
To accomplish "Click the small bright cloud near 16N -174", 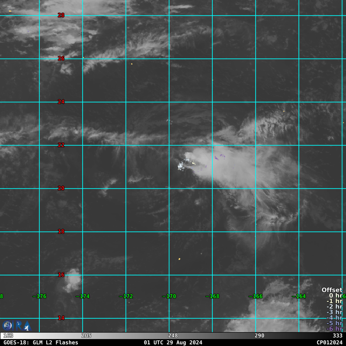I will [72, 280].
